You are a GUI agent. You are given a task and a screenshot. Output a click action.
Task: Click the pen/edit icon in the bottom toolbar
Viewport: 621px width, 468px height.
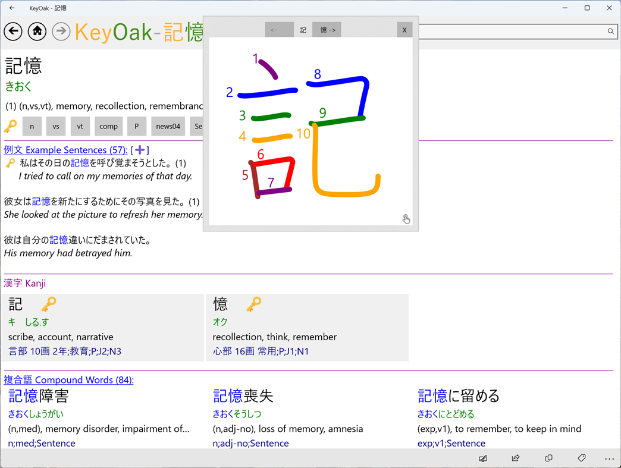[x=483, y=458]
